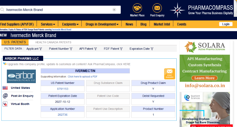Image resolution: width=237 pixels, height=127 pixels.
Task: Open the Blog menu item
Action: [x=143, y=24]
